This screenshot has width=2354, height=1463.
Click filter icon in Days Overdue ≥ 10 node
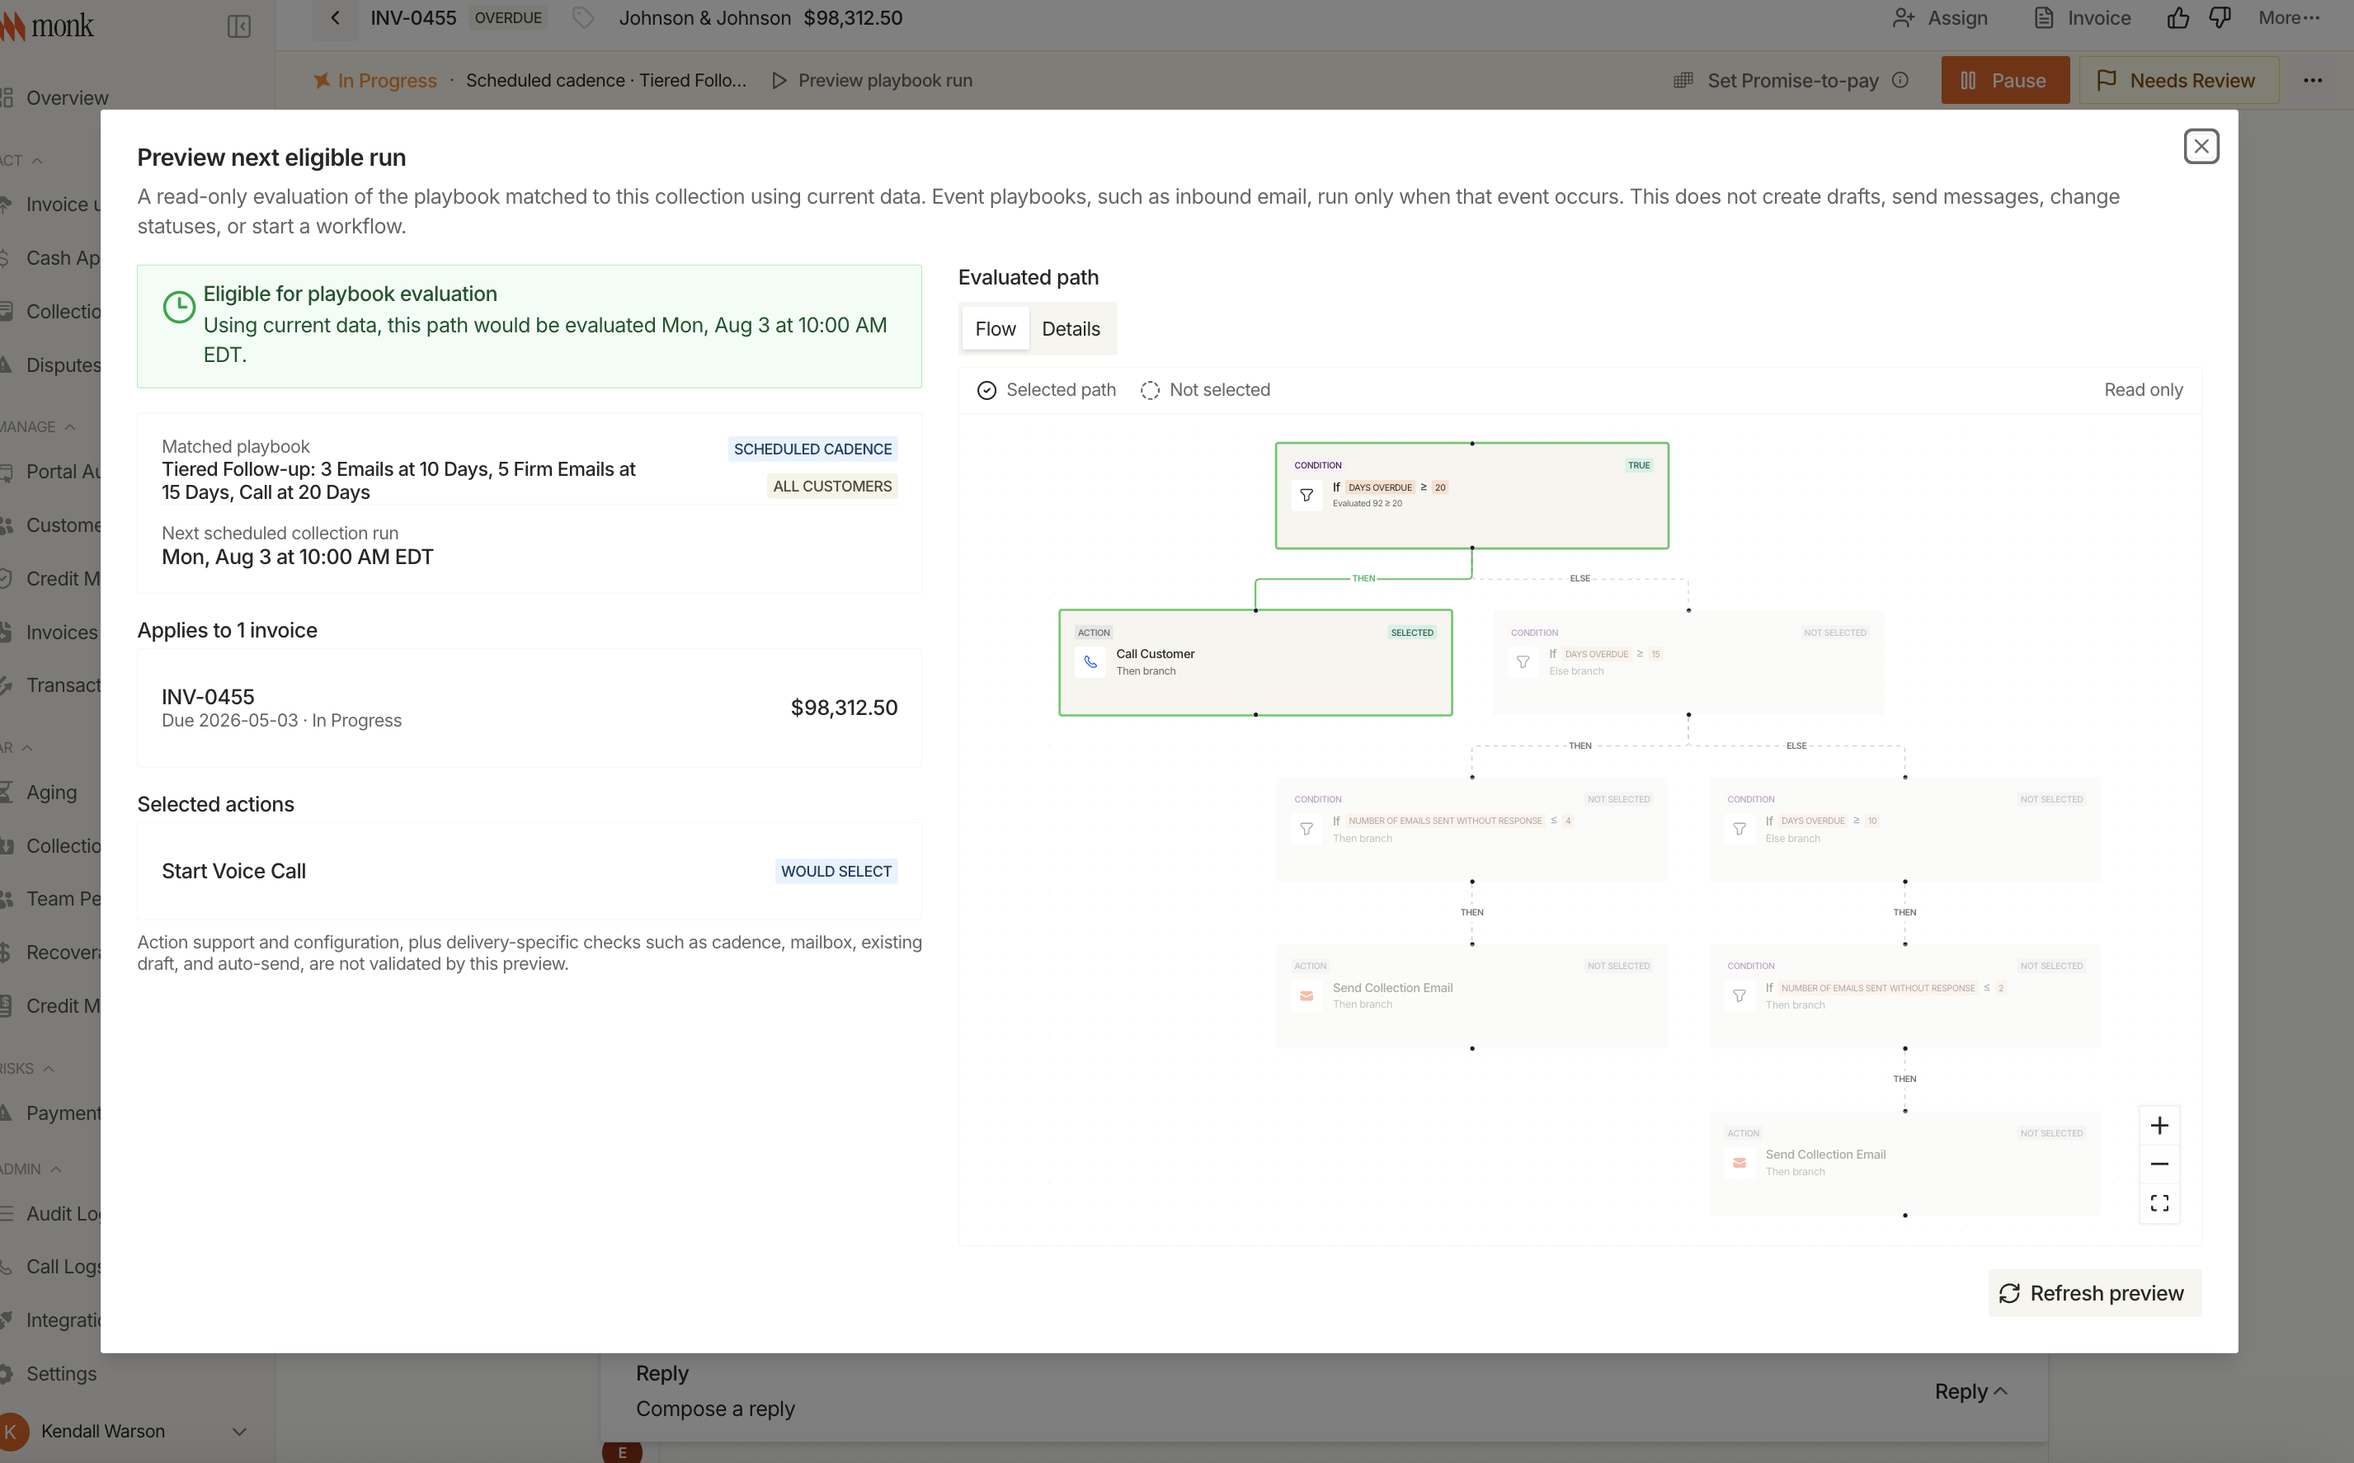point(1739,830)
